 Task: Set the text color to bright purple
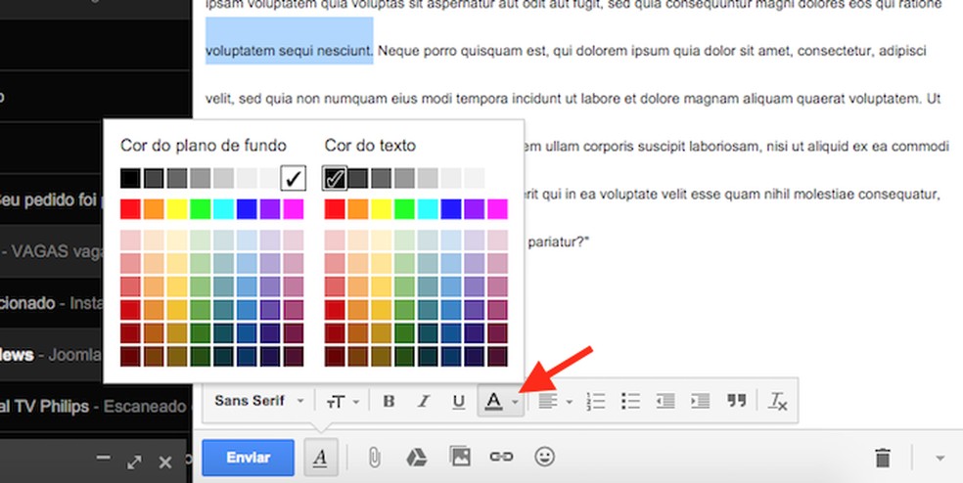coord(475,209)
